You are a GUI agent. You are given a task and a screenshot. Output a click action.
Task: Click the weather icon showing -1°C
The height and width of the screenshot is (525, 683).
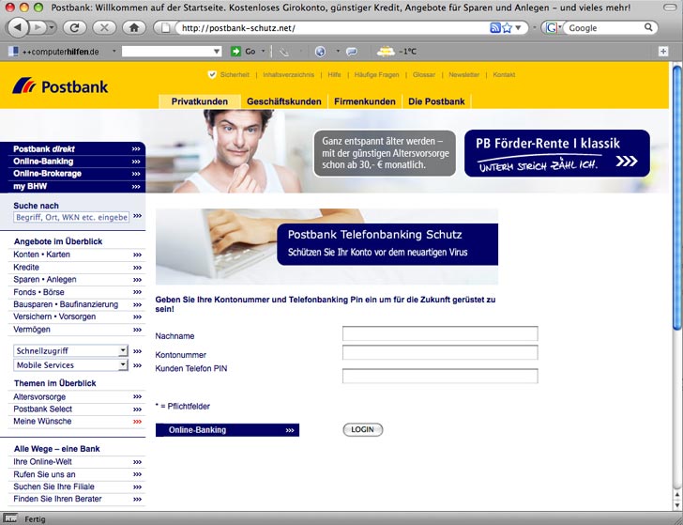(386, 52)
